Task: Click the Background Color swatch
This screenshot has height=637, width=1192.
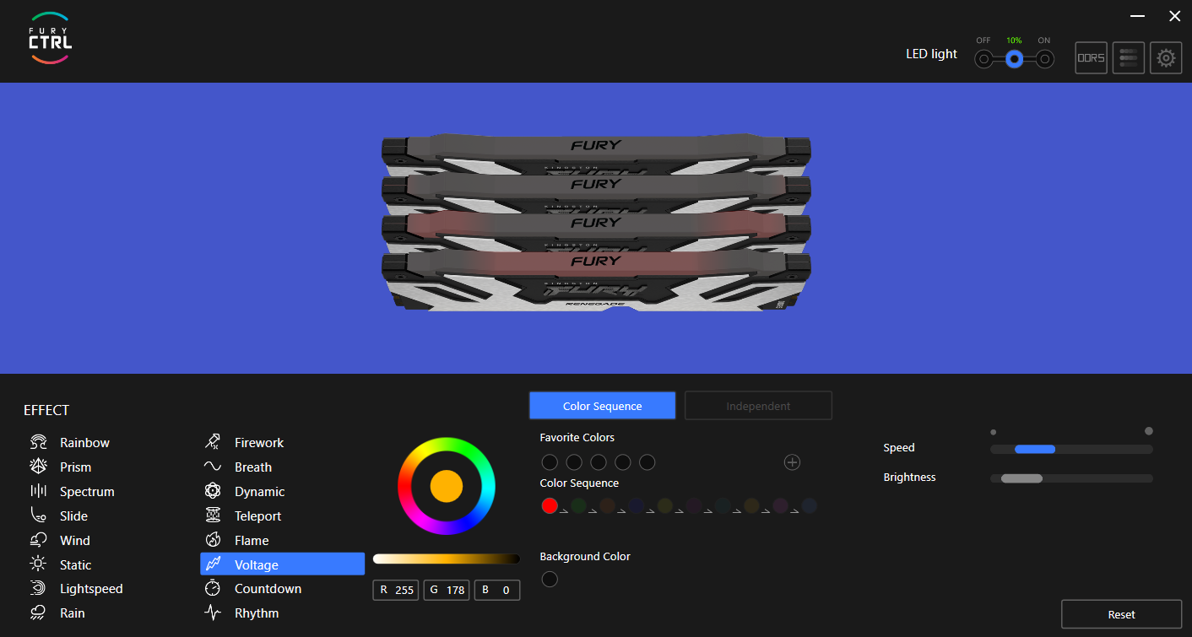Action: (550, 580)
